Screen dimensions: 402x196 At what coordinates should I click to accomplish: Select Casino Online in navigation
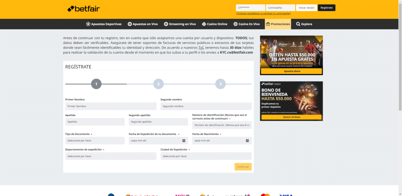(x=215, y=24)
